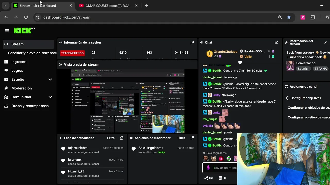Open a new browser tab
Image resolution: width=330 pixels, height=185 pixels.
point(146,5)
